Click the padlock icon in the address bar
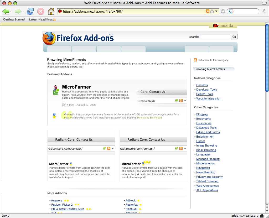Screen dimensions: 269x218 pyautogui.click(x=212, y=11)
